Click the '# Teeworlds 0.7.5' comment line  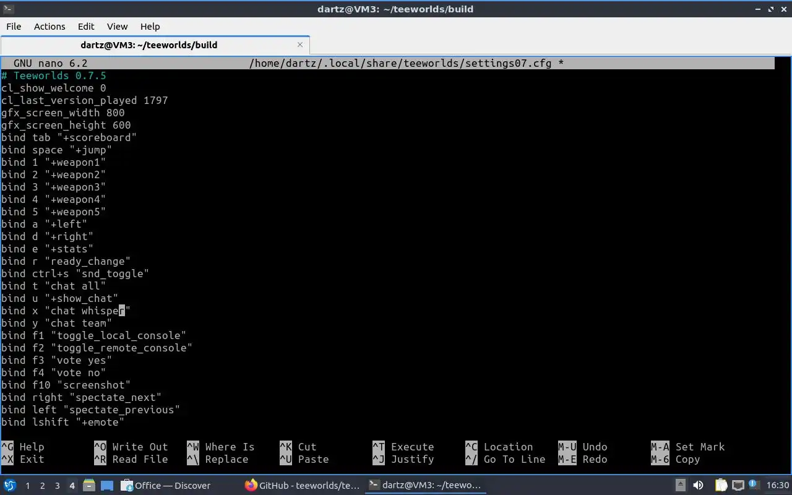[54, 75]
